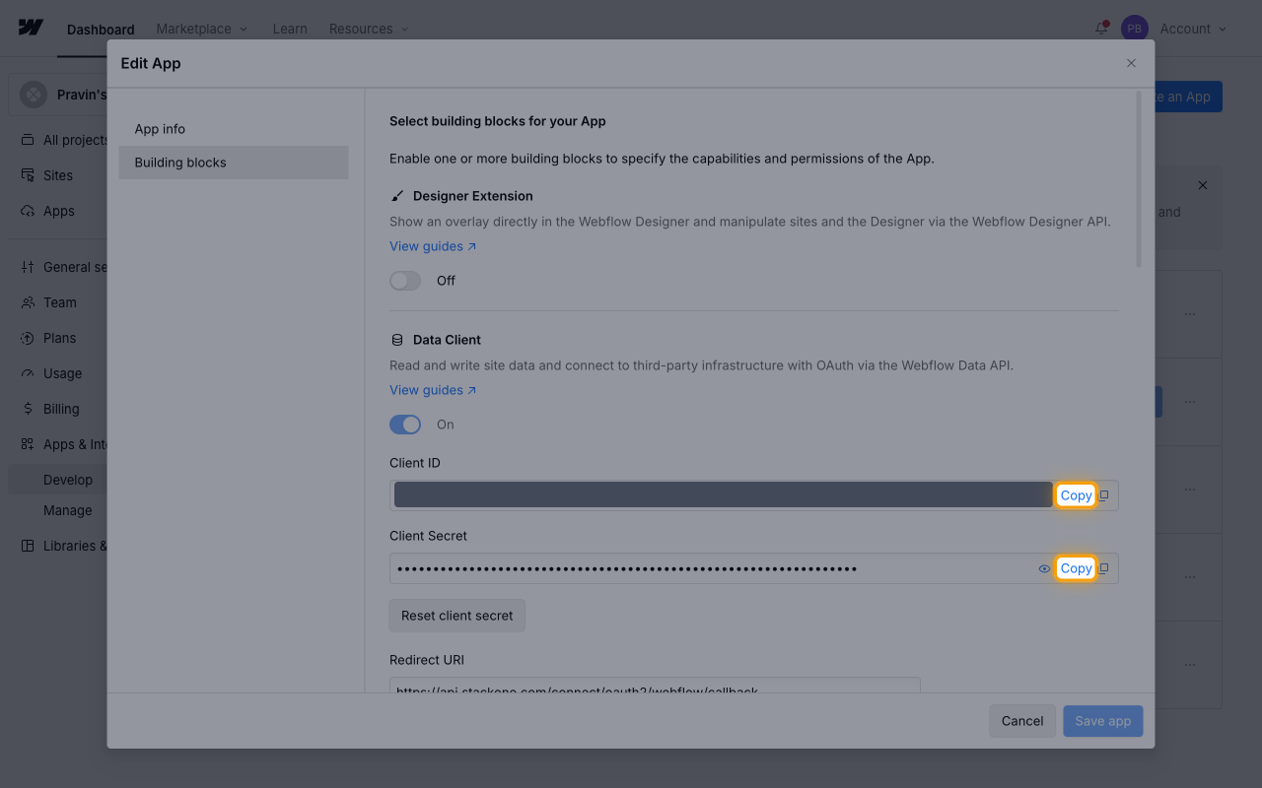Click the Apps cube icon in the sidebar
The height and width of the screenshot is (788, 1262).
point(28,211)
